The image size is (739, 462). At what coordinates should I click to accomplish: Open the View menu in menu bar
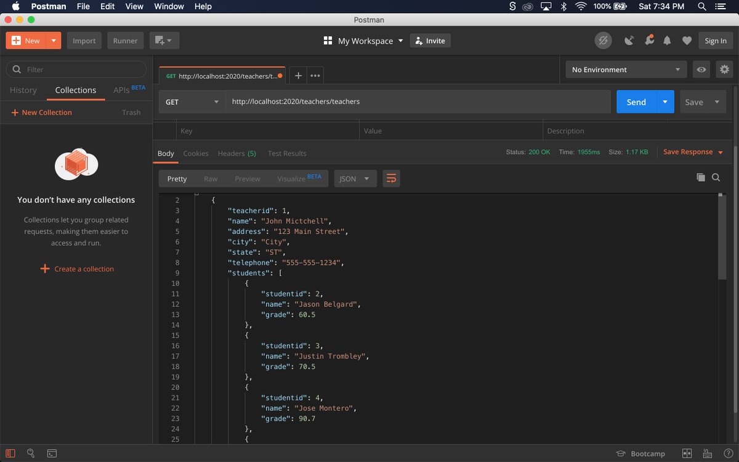pyautogui.click(x=134, y=6)
